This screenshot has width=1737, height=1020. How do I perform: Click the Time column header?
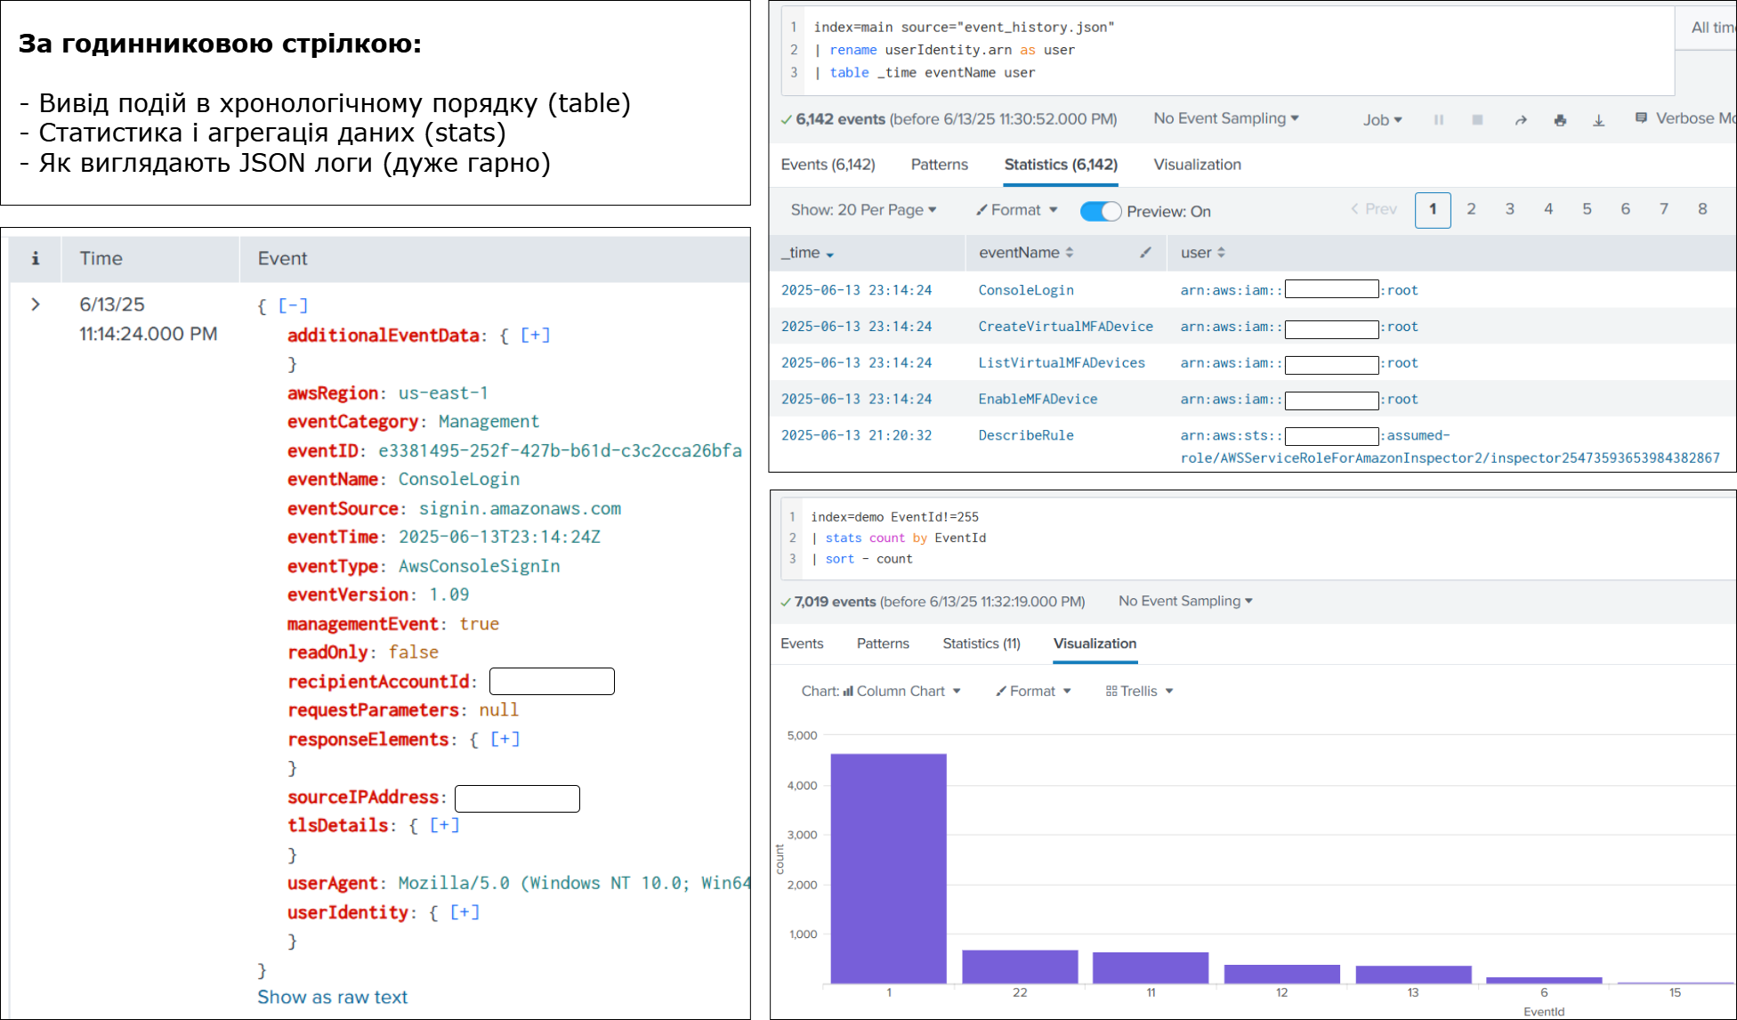pos(101,258)
